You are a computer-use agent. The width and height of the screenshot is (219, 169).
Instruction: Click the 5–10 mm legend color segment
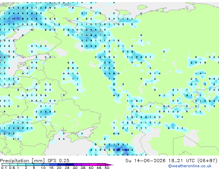tap(38, 165)
